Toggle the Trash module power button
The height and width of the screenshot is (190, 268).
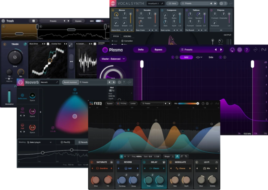click(x=5, y=44)
